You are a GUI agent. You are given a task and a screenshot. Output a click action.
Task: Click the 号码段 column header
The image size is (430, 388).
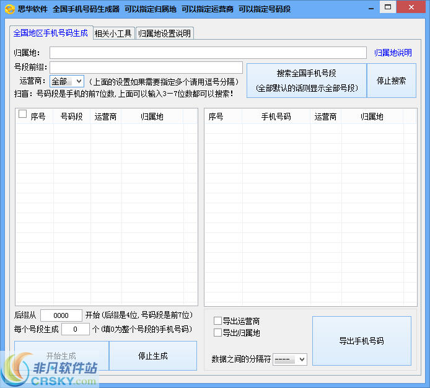(72, 117)
